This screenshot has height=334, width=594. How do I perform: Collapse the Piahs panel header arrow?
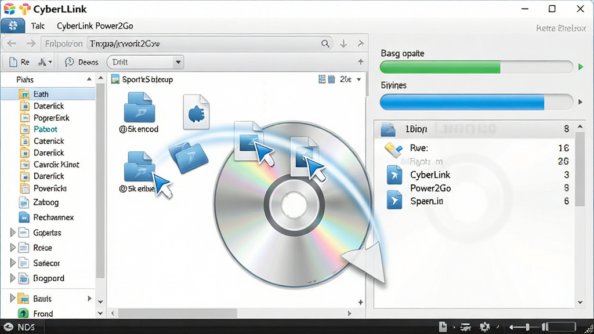coord(89,79)
